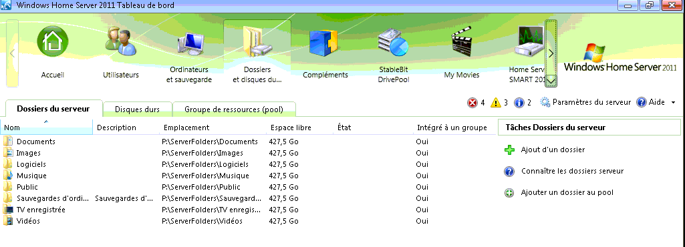Sort by the Espace libre column

300,128
